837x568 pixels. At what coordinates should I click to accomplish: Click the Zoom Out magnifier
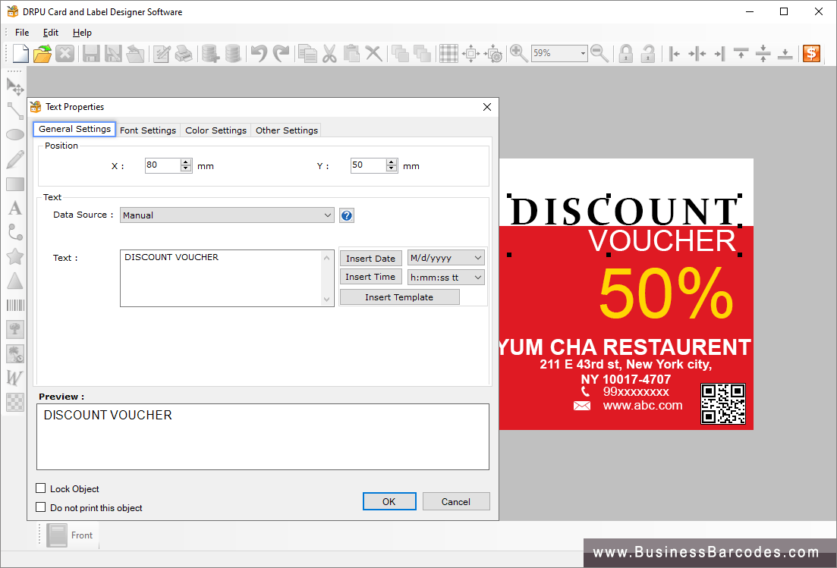pos(599,53)
